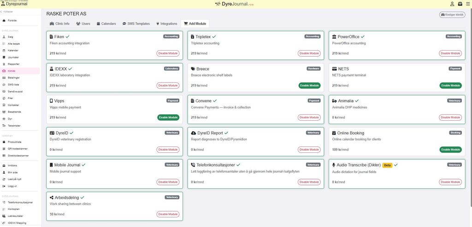The height and width of the screenshot is (227, 472).
Task: Disable the Animalia module
Action: coord(450,117)
